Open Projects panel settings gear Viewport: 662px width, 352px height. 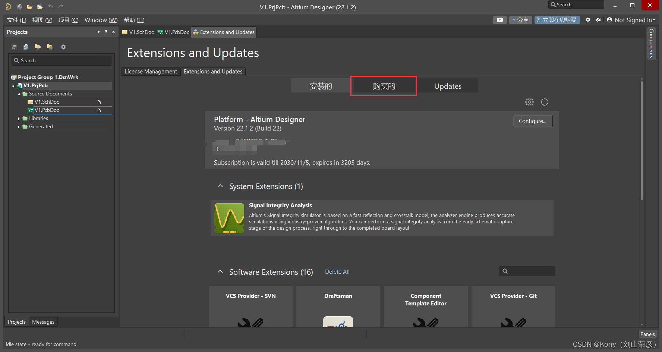point(63,47)
